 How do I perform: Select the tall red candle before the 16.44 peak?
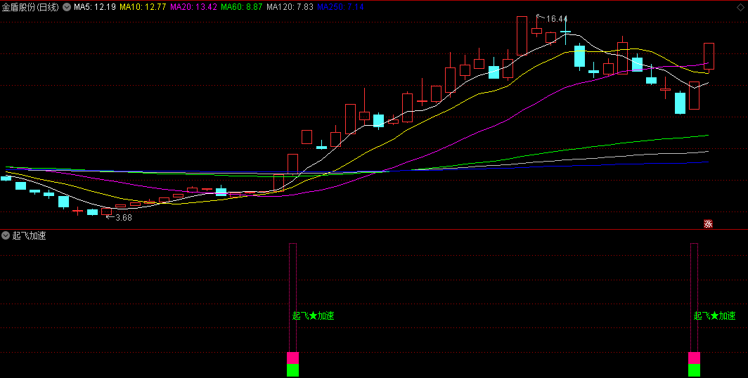[x=522, y=36]
